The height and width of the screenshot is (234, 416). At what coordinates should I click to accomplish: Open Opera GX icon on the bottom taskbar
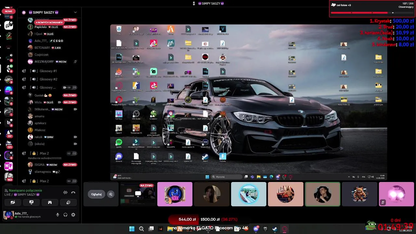(285, 229)
